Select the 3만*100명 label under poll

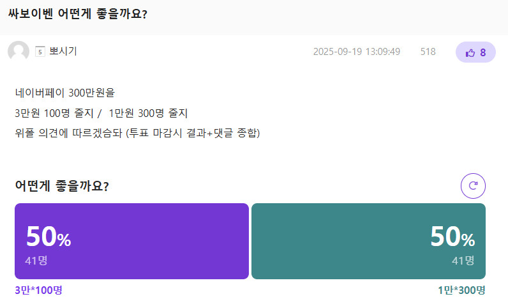(38, 290)
